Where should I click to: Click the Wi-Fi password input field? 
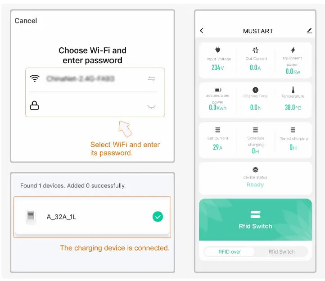[90, 106]
